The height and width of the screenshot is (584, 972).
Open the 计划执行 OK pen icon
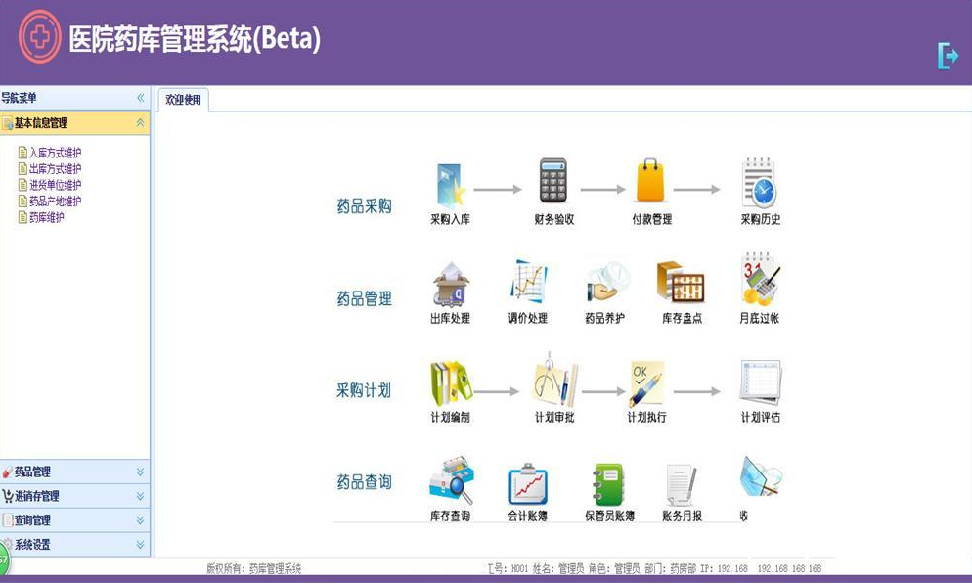[646, 383]
